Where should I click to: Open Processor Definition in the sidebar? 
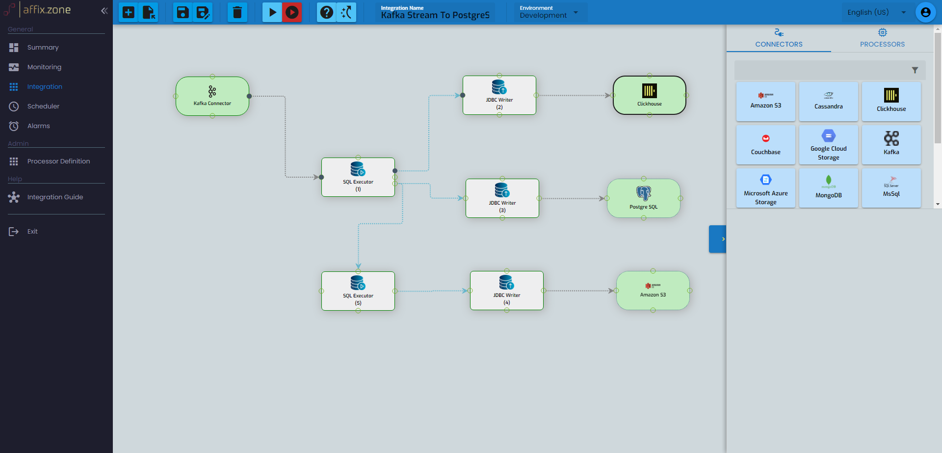pos(56,161)
